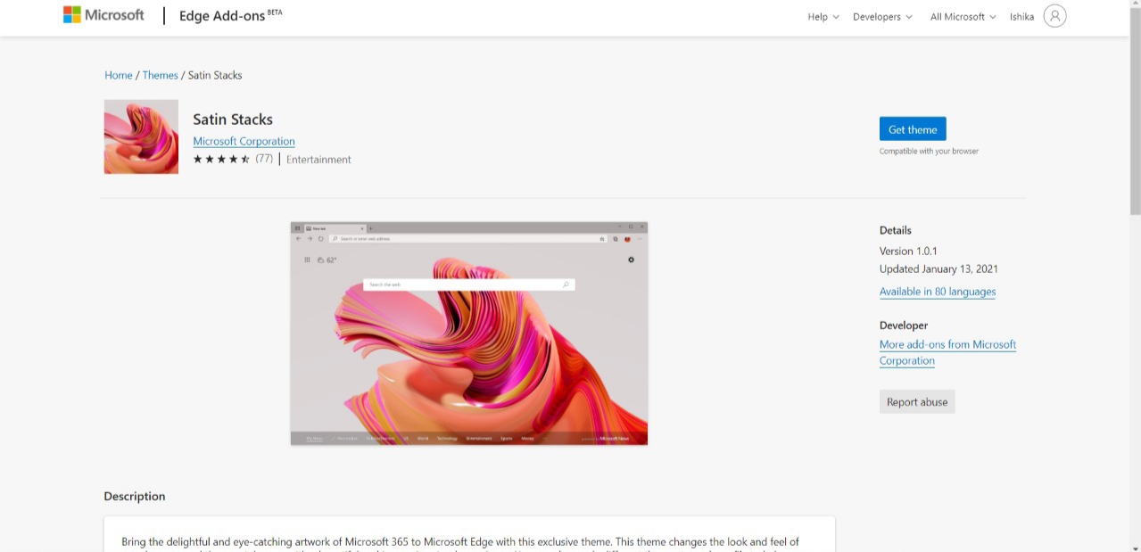Click the (77) ratings count
The width and height of the screenshot is (1141, 552).
(x=264, y=159)
